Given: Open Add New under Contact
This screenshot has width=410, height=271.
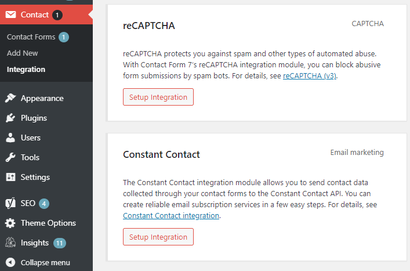Looking at the screenshot, I should tap(23, 53).
